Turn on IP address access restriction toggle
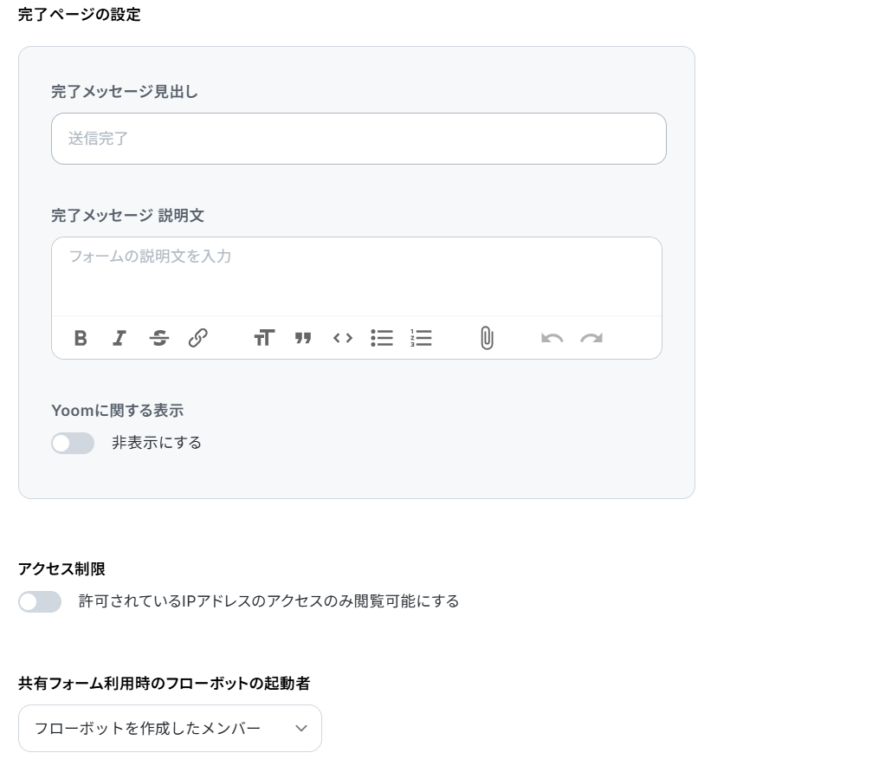872x766 pixels. pos(40,601)
